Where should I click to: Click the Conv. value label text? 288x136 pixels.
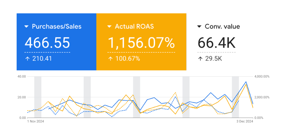coord(222,27)
